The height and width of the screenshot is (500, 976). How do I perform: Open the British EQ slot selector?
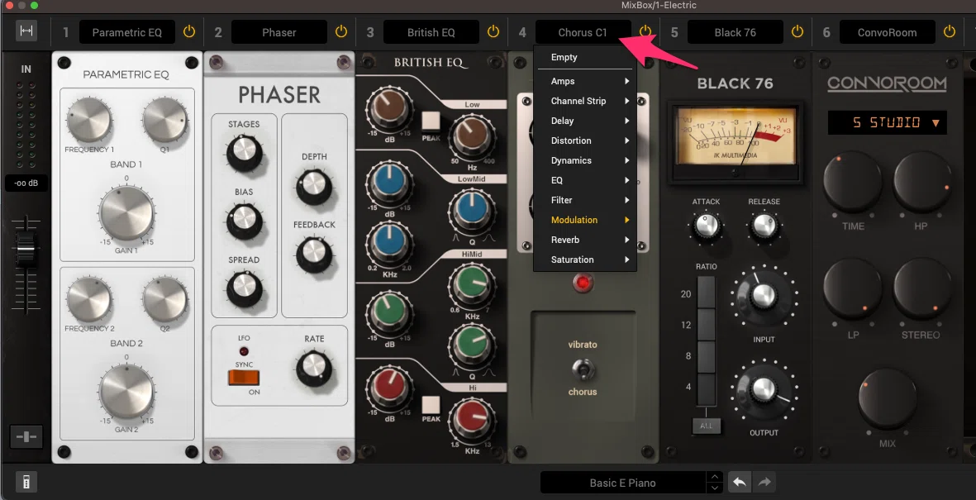(431, 32)
